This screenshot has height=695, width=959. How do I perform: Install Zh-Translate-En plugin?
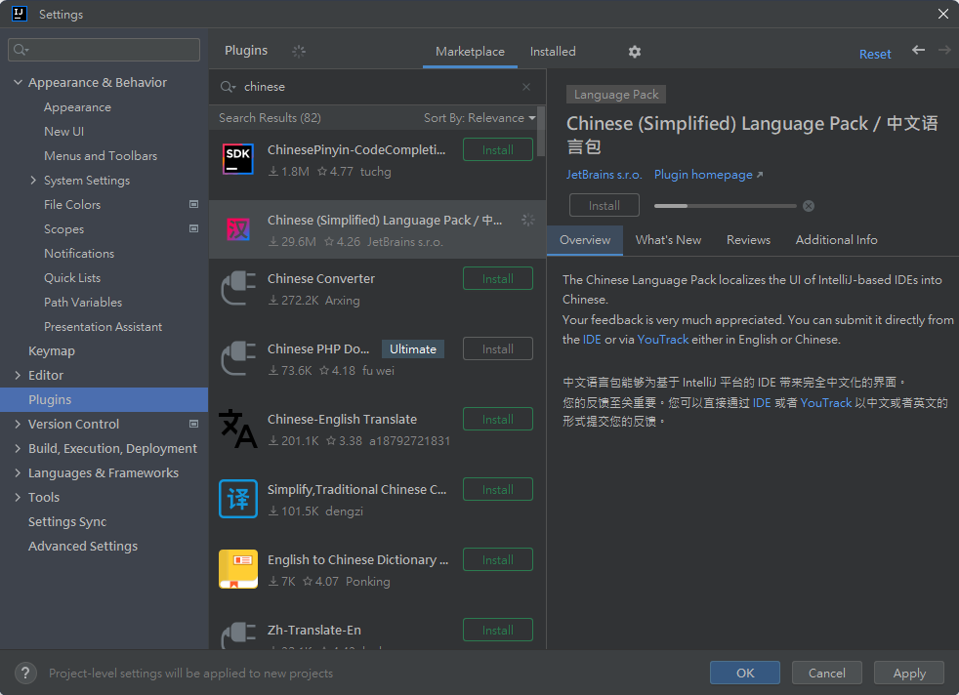coord(498,631)
